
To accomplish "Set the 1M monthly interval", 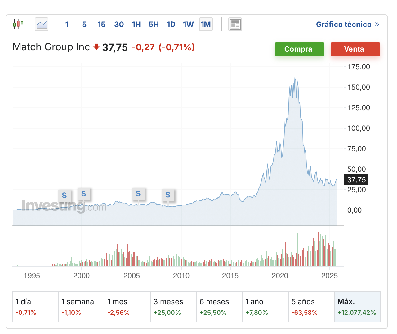I will point(206,24).
